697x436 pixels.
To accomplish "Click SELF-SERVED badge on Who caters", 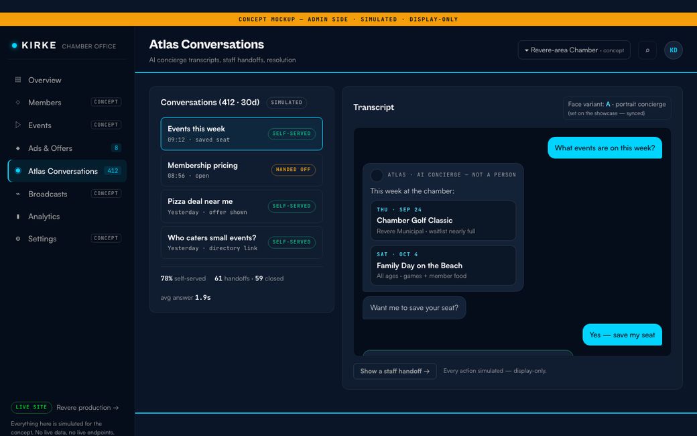I will click(292, 242).
